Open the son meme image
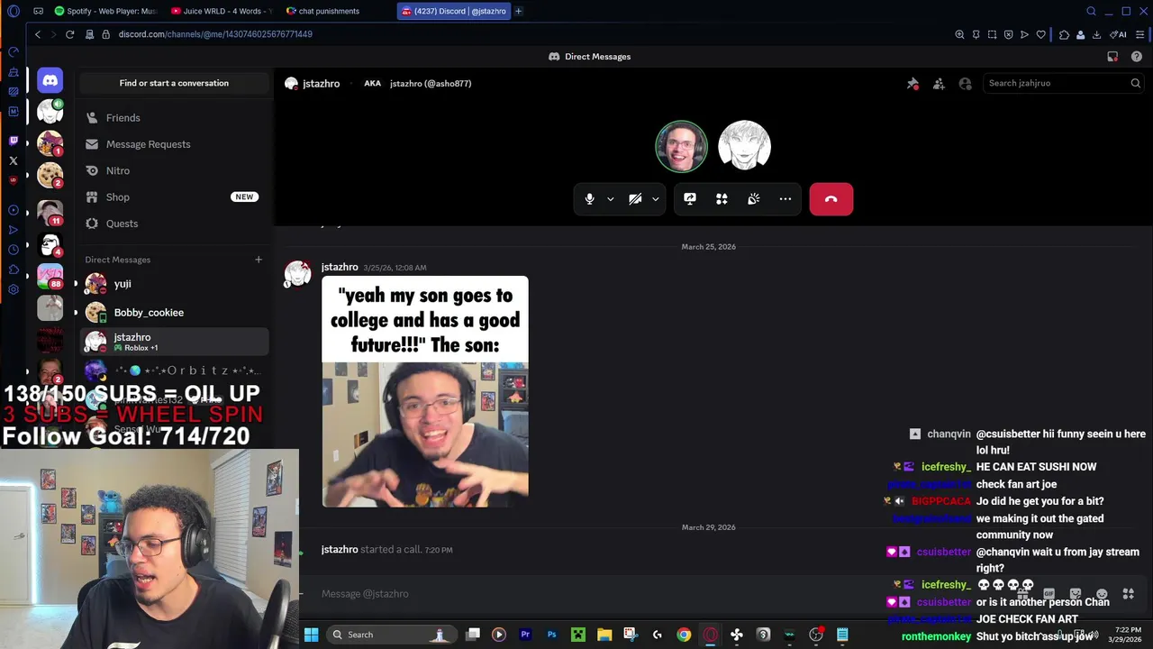This screenshot has height=649, width=1153. click(425, 391)
